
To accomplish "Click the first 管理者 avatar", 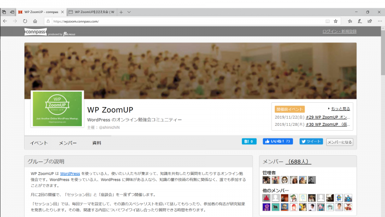I will (x=266, y=180).
